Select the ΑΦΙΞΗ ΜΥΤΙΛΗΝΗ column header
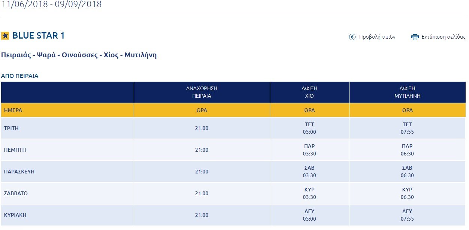469x230 pixels. [407, 92]
